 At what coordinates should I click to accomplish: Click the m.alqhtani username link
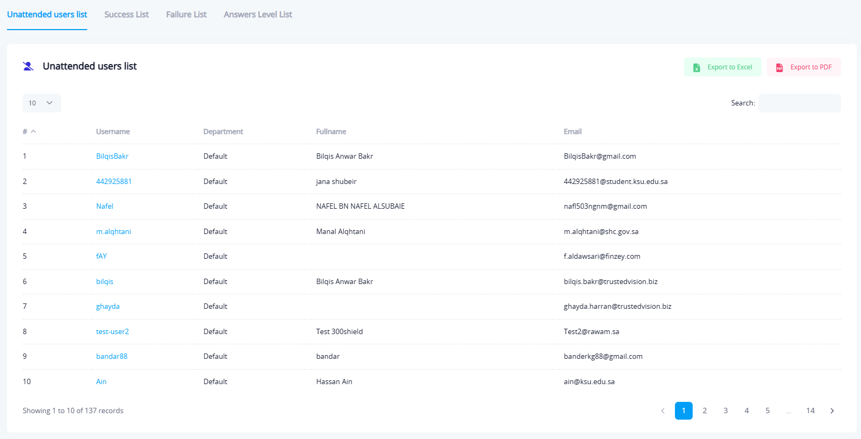[113, 231]
